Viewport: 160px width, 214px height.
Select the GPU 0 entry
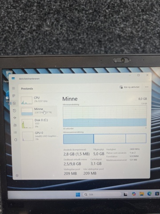(x=40, y=136)
